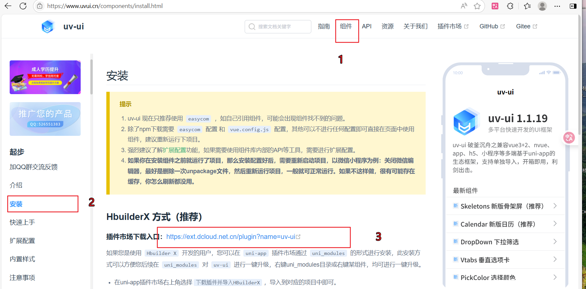Image resolution: width=586 pixels, height=289 pixels.
Task: Open 加QQ群交流反馈 sidebar item
Action: point(34,167)
